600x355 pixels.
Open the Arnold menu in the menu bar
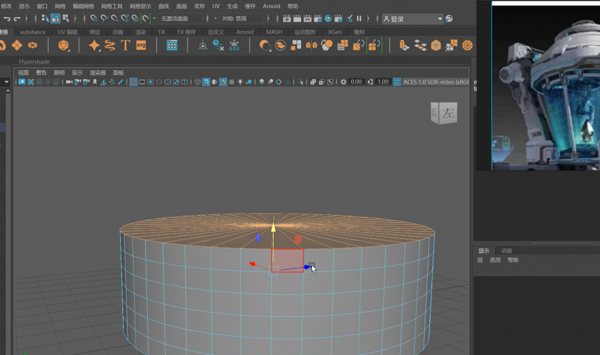(271, 6)
